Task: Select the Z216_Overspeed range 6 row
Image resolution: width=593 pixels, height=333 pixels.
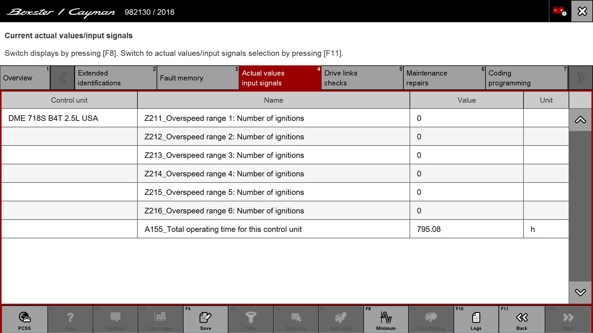Action: point(285,211)
